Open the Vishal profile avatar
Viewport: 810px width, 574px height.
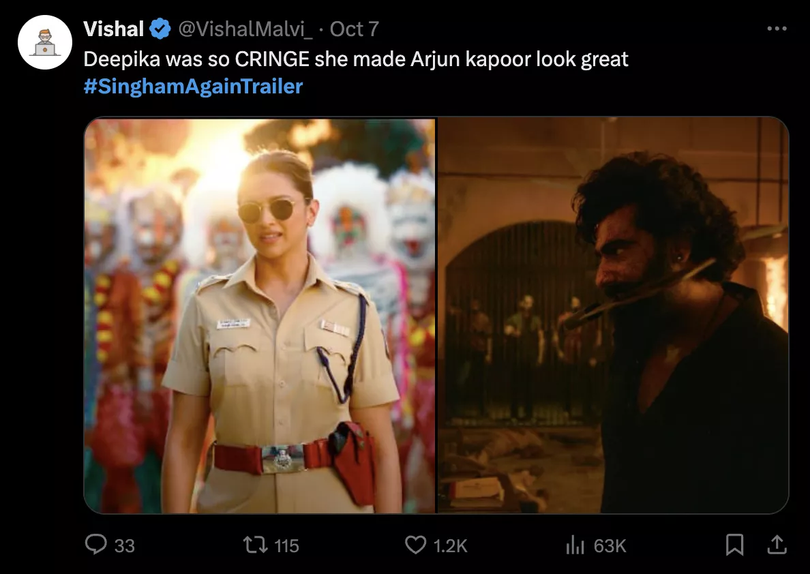[45, 42]
